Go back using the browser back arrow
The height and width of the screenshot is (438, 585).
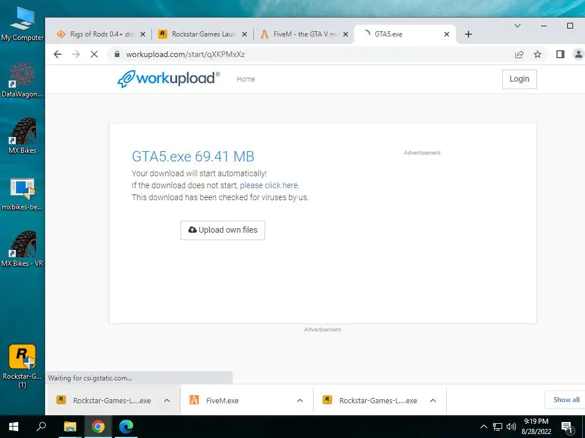58,54
